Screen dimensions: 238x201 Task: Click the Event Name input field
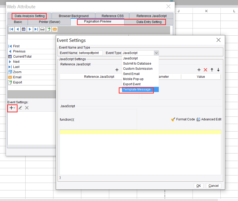click(x=90, y=53)
